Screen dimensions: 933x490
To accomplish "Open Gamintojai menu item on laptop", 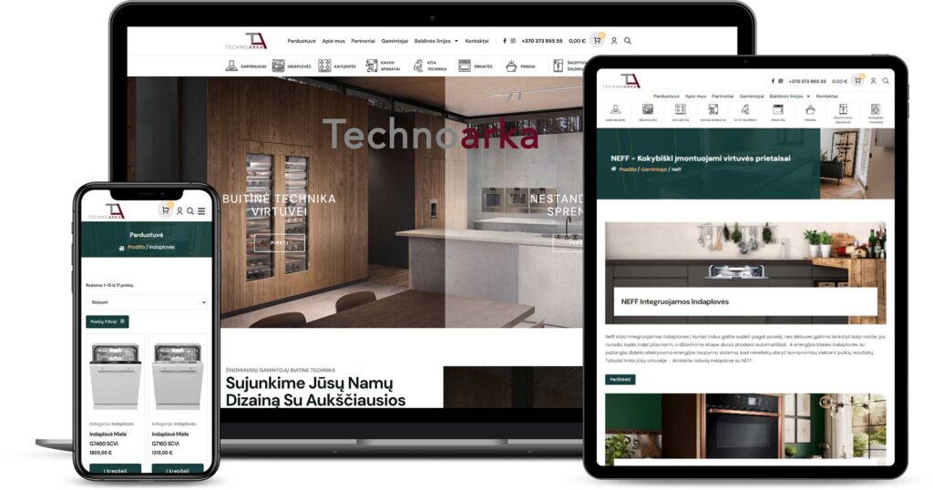I will 395,41.
